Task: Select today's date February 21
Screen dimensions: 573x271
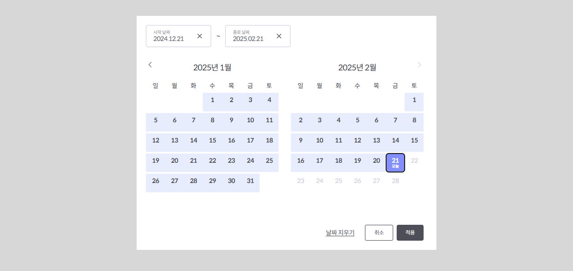Action: [395, 163]
